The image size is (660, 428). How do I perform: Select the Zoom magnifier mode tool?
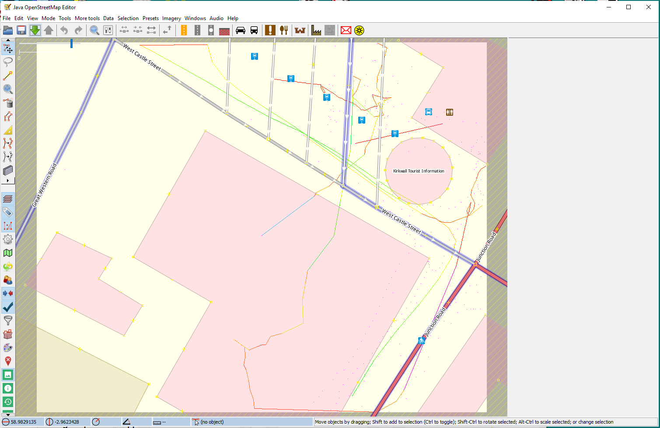point(7,89)
